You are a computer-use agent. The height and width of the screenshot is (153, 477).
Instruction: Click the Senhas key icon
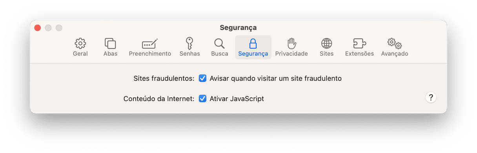click(189, 43)
